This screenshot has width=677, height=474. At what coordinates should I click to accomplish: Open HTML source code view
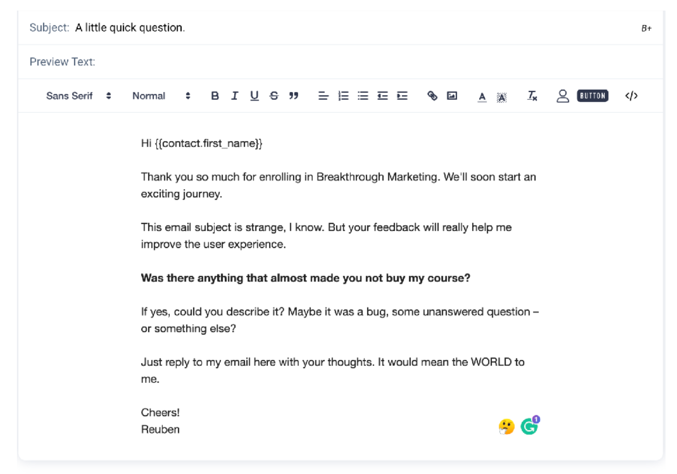pos(631,96)
